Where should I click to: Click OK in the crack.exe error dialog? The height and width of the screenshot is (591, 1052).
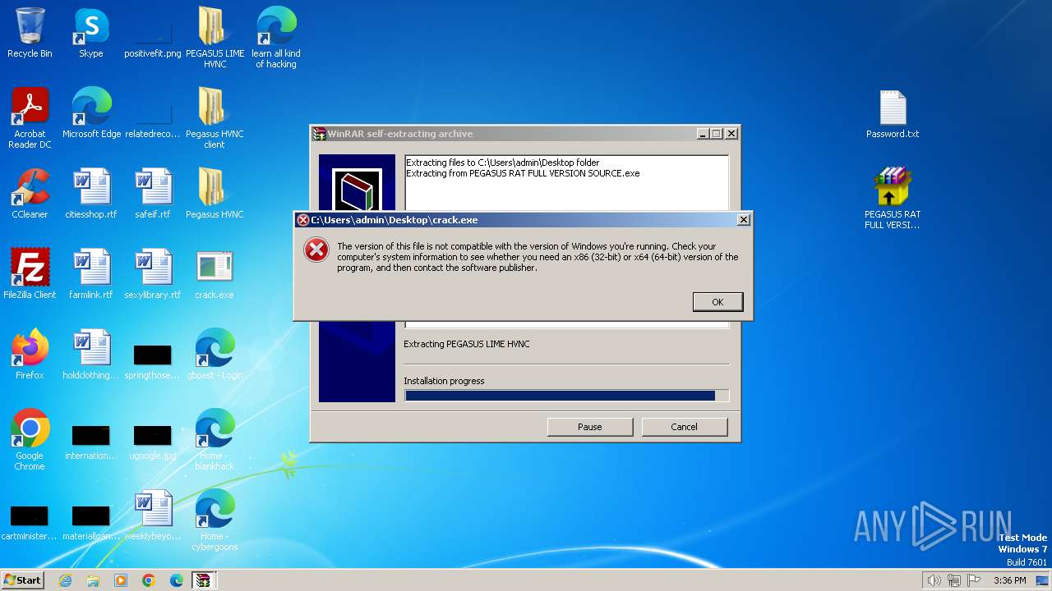pyautogui.click(x=717, y=302)
